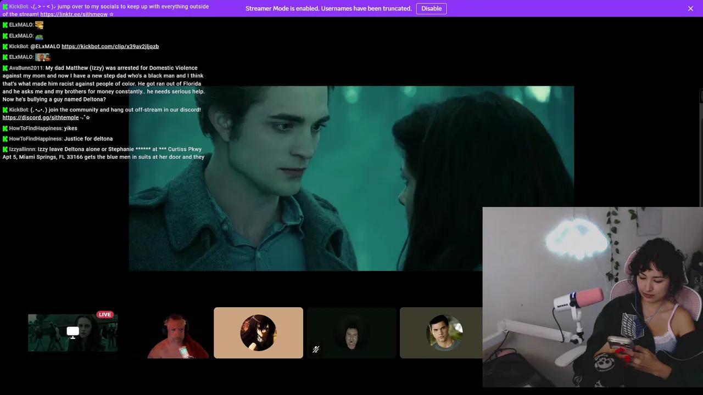Click the Kick badge beside AvaBunn2011
Screen dimensions: 703x395
pyautogui.click(x=5, y=68)
